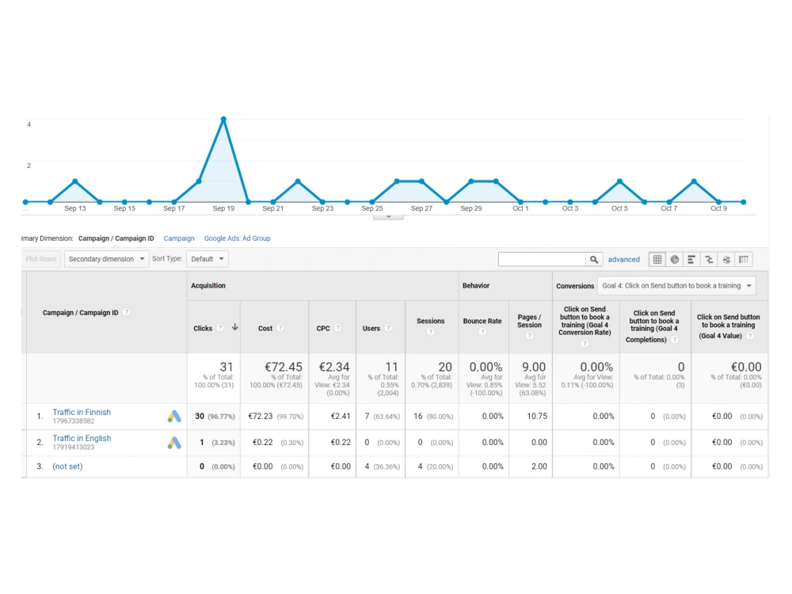The width and height of the screenshot is (792, 594).
Task: Open the Sort Type Default dropdown
Action: [207, 259]
